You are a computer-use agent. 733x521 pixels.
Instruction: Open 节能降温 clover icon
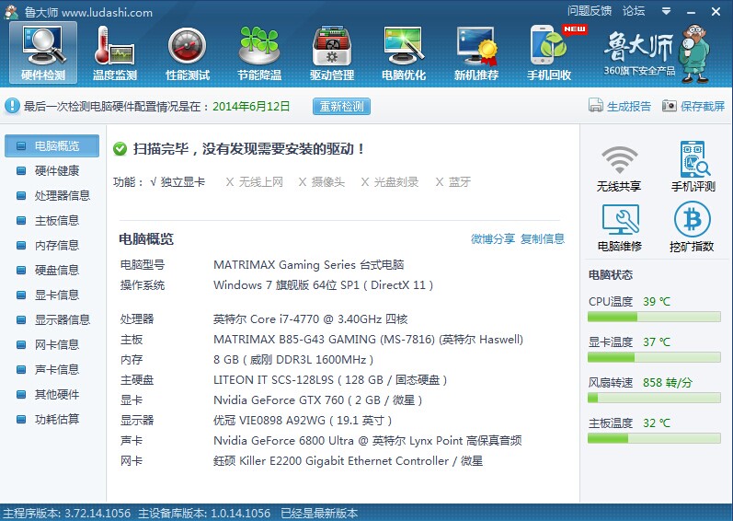(x=259, y=52)
